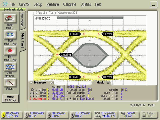This screenshot has width=160, height=120.
Task: Click the Waveforms: 301 status text
Action: pyautogui.click(x=67, y=13)
